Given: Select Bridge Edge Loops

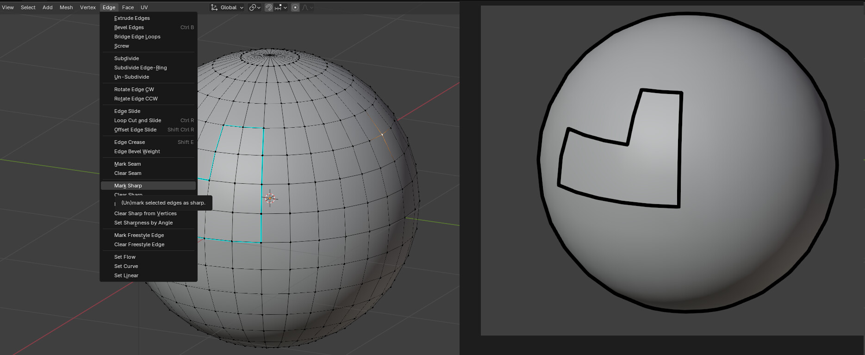Looking at the screenshot, I should (x=149, y=37).
